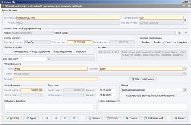This screenshot has height=125, width=191.
Task: Click the Forma zabezpieczeń text area
Action: [143, 107]
